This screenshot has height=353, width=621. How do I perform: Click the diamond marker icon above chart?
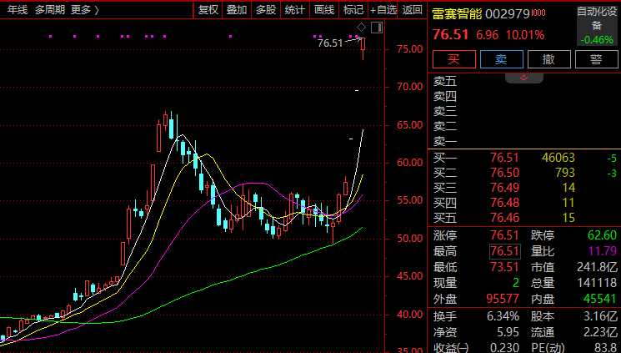(361, 28)
